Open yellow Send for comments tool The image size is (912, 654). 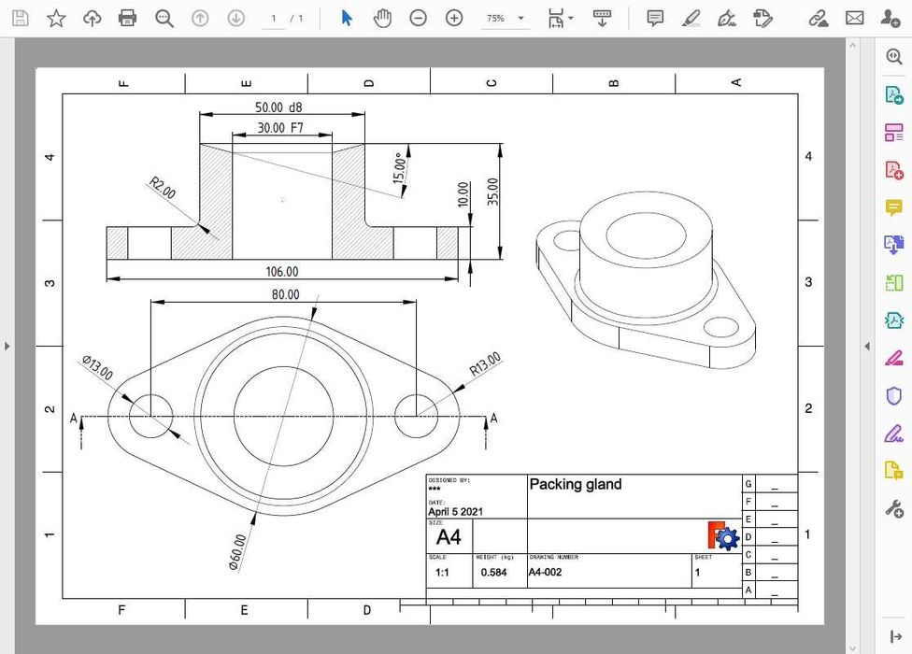[893, 470]
